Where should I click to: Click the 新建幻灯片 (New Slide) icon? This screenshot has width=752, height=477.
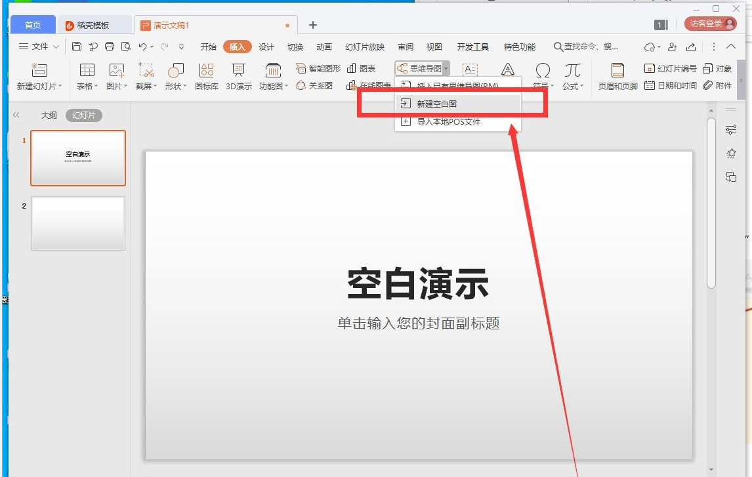39,71
